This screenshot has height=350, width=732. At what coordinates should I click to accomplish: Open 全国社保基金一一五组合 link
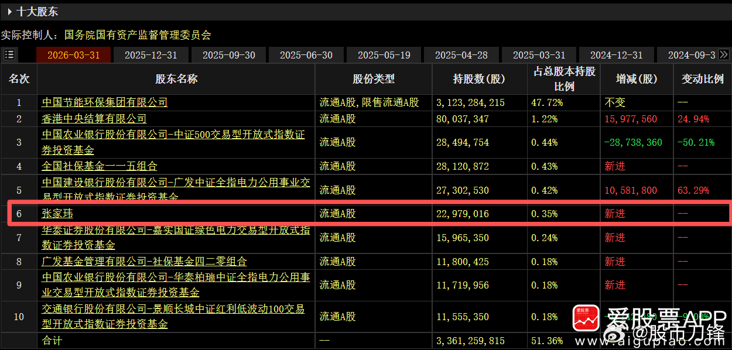click(100, 166)
